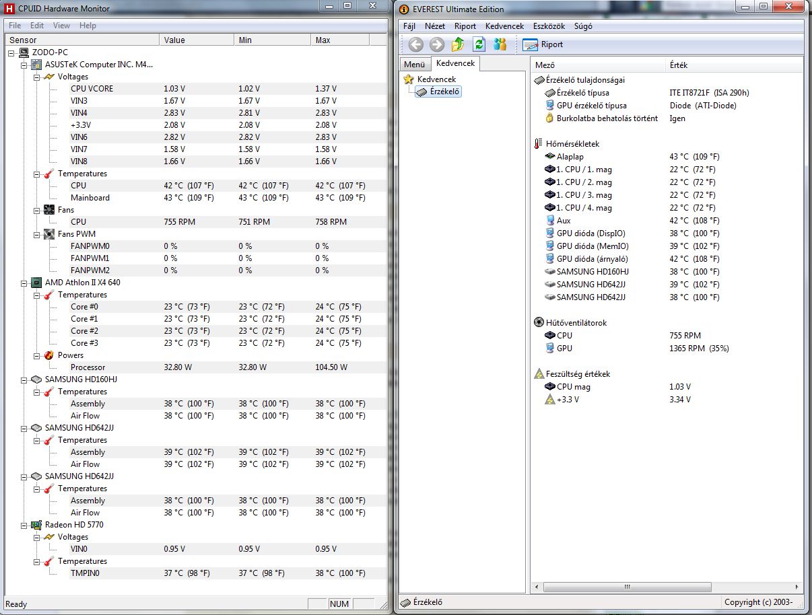
Task: Open the Eszközök menu in EVEREST
Action: pyautogui.click(x=549, y=26)
